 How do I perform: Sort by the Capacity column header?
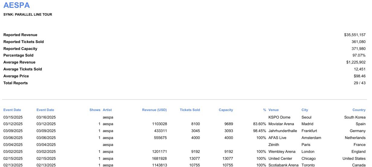point(226,110)
